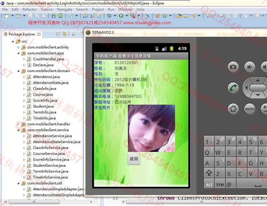Click Package Explorer horizontal scrollbar thumb

[34, 202]
